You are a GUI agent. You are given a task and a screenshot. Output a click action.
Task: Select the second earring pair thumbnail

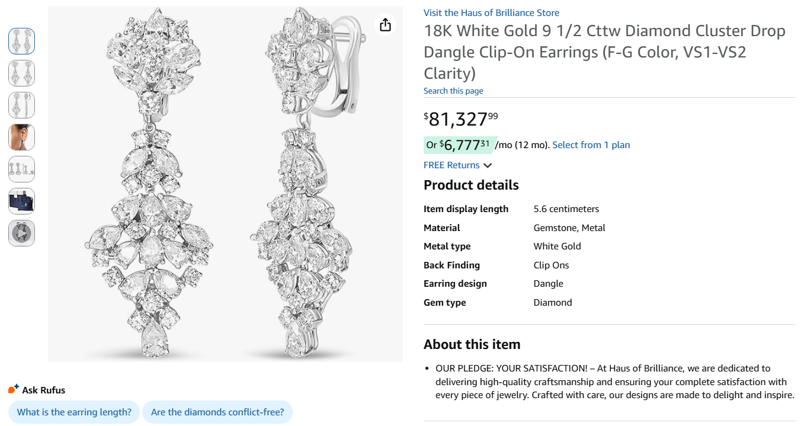[21, 73]
